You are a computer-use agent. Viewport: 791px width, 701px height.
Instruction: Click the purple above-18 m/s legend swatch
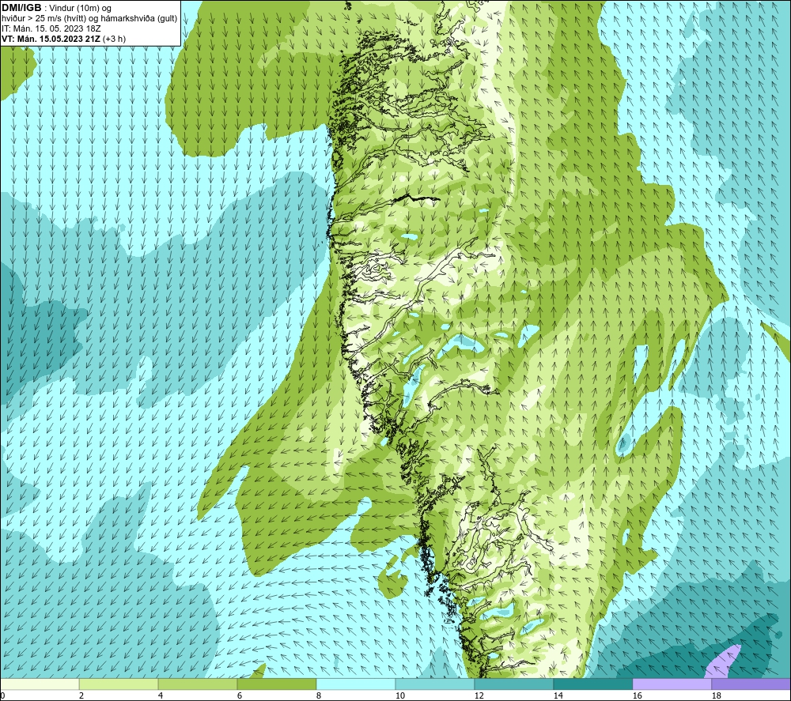coord(751,684)
